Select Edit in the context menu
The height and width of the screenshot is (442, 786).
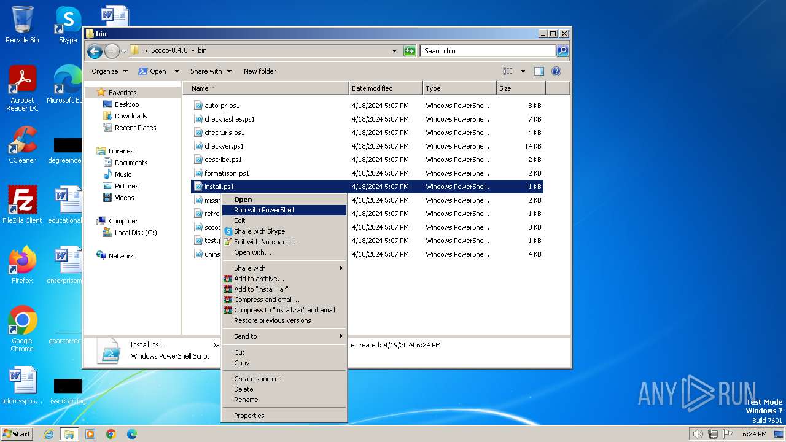pos(284,220)
